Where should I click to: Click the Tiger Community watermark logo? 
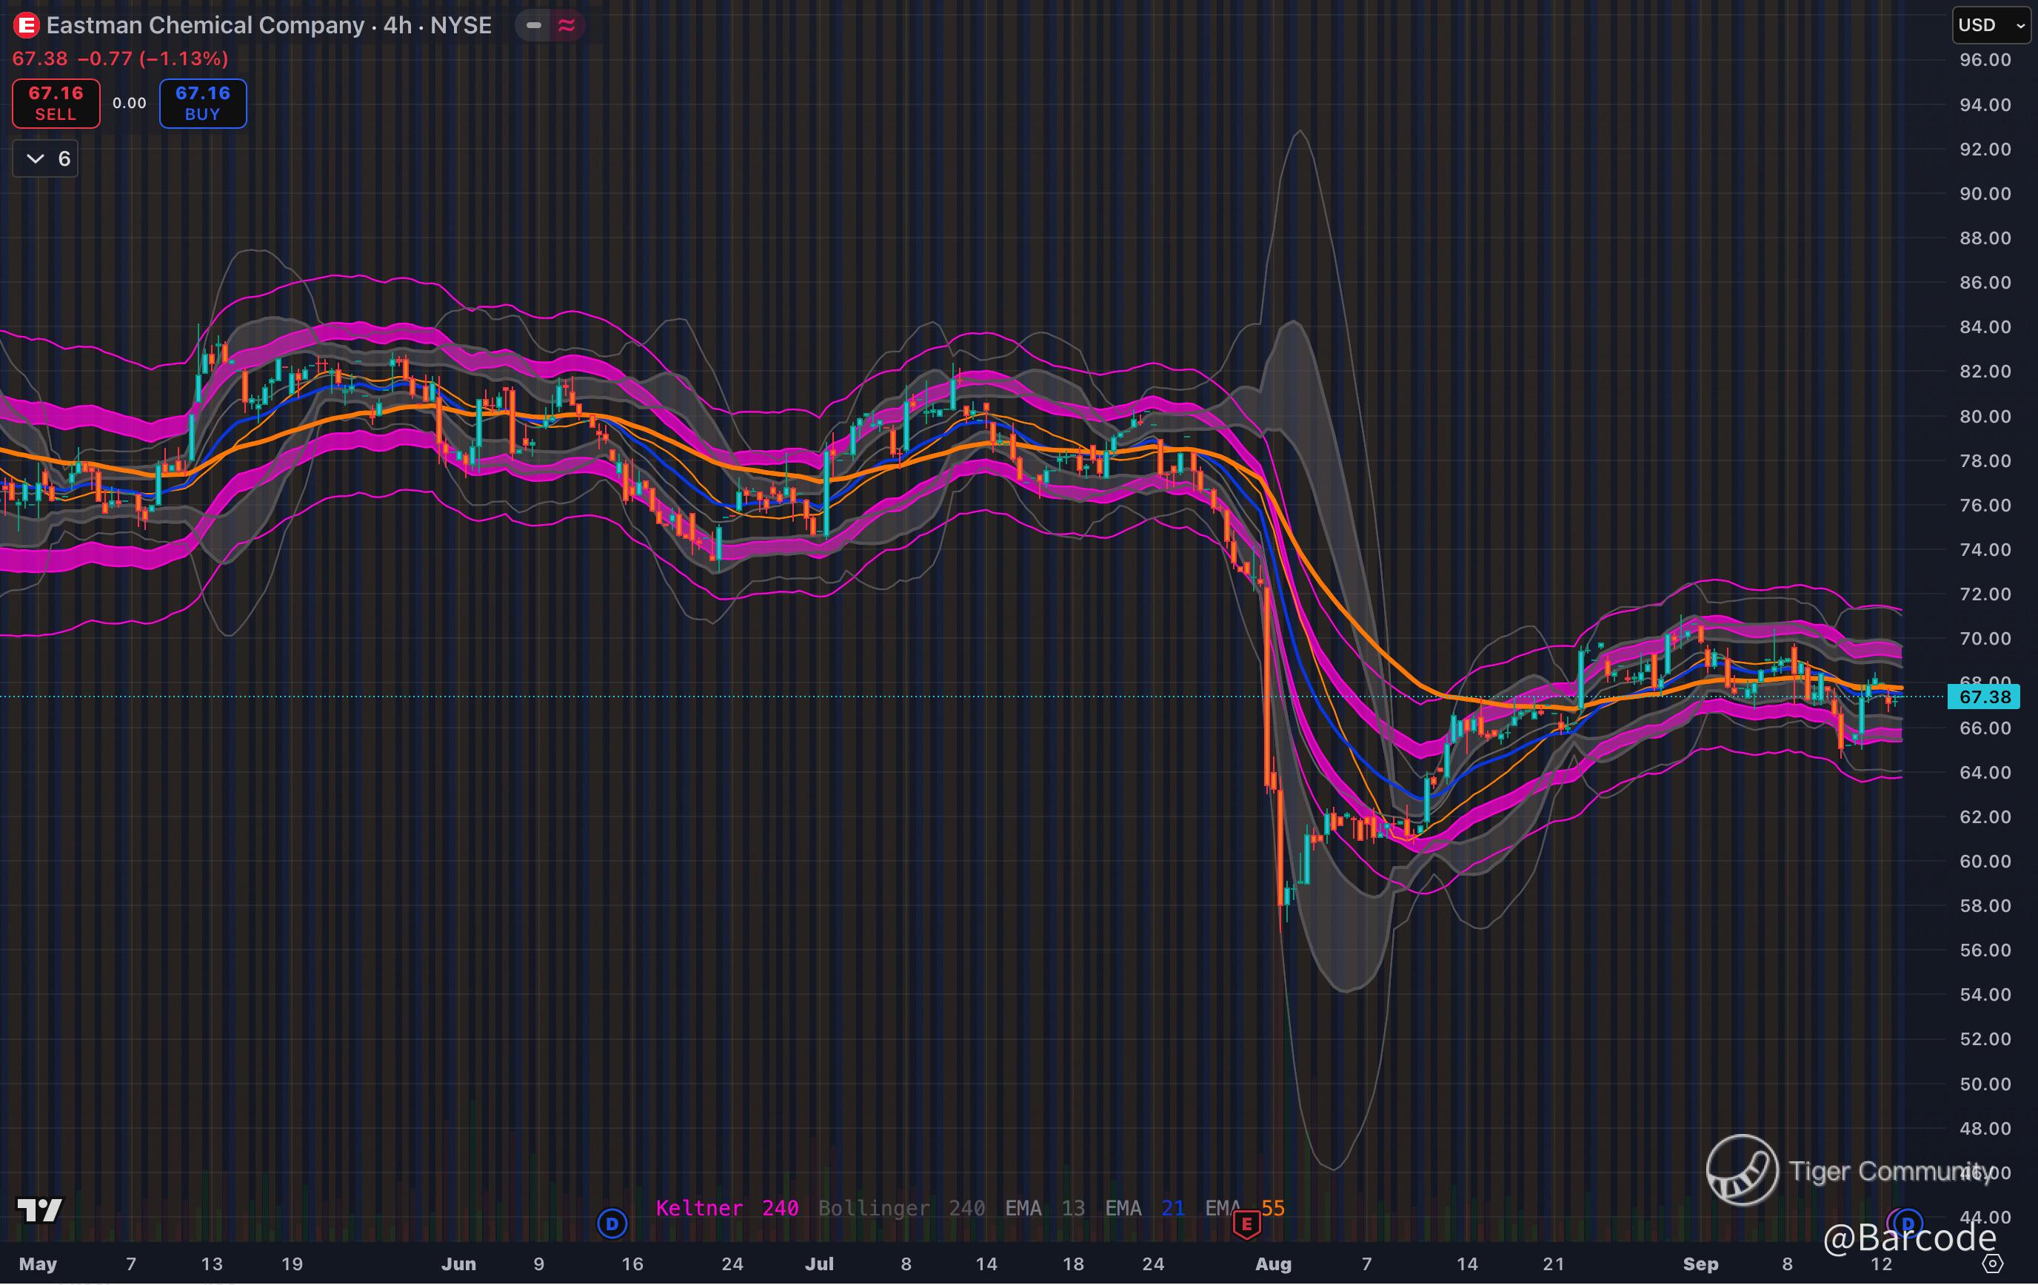point(1742,1170)
